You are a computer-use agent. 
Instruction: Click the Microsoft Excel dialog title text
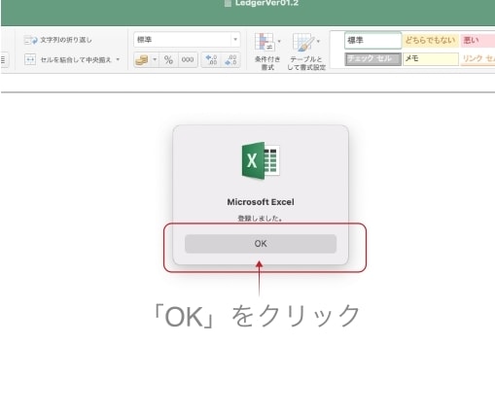(261, 202)
